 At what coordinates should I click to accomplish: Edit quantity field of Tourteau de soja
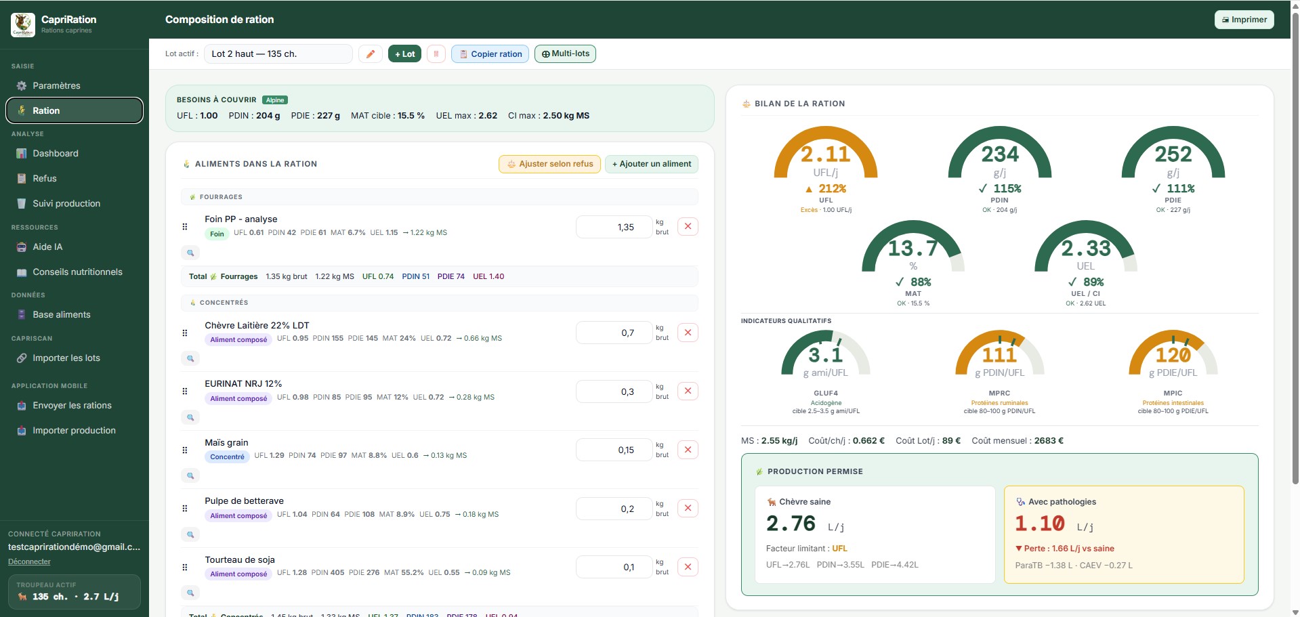click(x=614, y=567)
